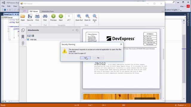Open Visual Studio View menu
Screen dimensions: 191x107
coord(15,6)
